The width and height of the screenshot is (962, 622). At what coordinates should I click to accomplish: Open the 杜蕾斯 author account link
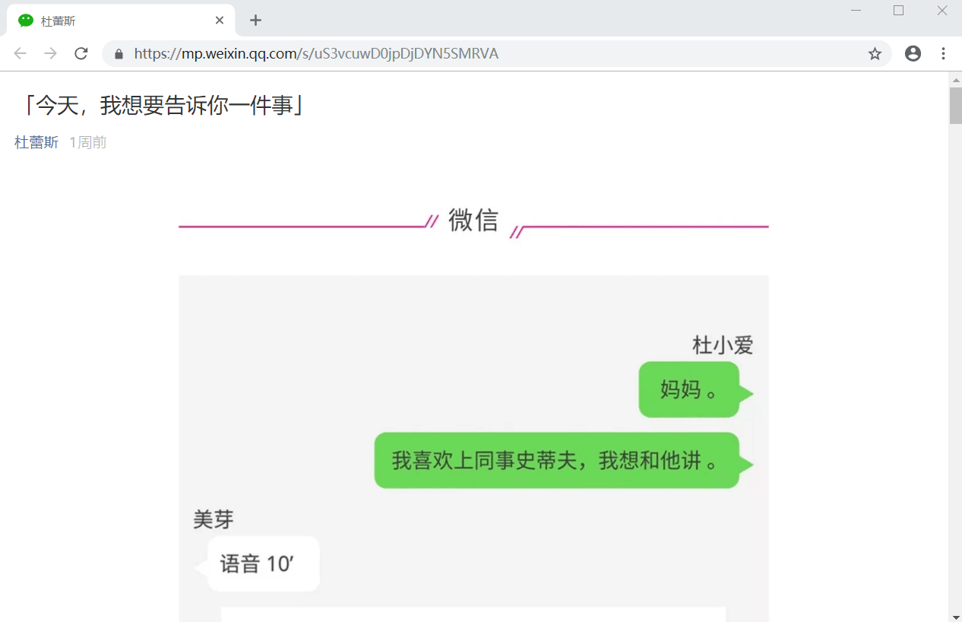(36, 142)
